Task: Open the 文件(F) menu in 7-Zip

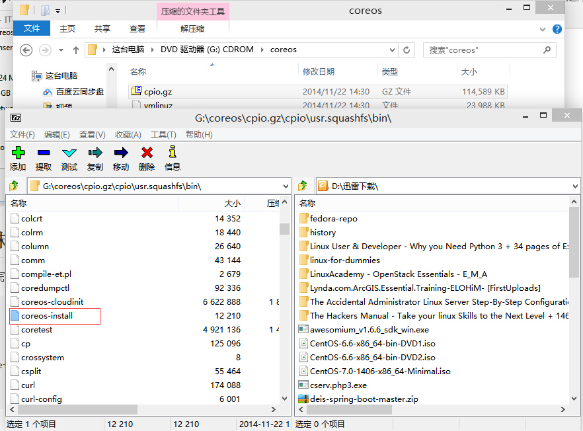Action: pos(22,135)
